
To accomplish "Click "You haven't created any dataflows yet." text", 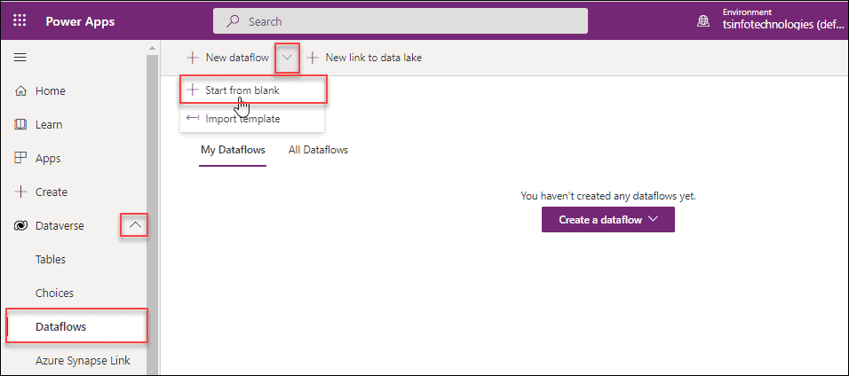I will [x=608, y=196].
